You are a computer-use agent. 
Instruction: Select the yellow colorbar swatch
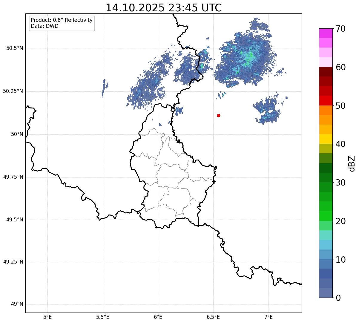325,139
